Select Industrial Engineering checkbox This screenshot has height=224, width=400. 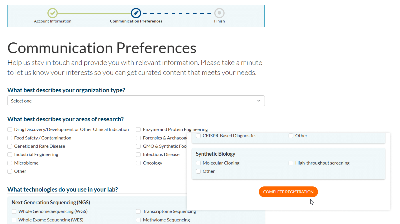pyautogui.click(x=10, y=155)
